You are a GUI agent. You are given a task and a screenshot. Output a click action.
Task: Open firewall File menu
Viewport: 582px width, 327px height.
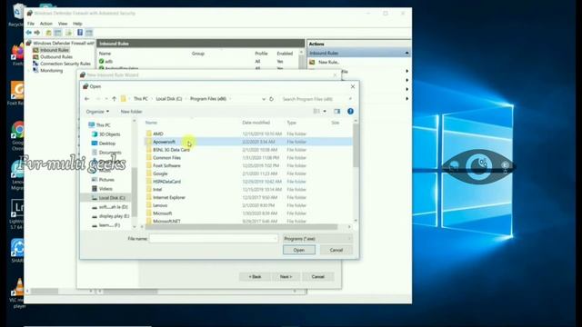pos(31,24)
